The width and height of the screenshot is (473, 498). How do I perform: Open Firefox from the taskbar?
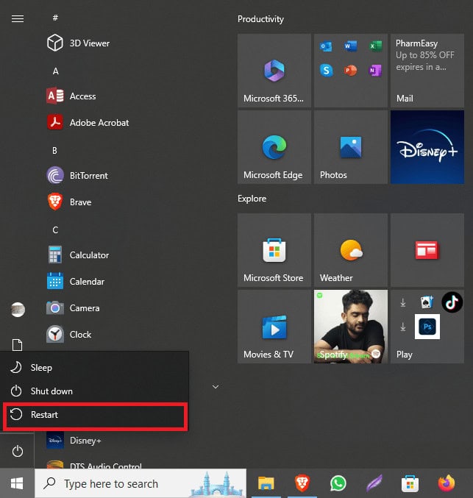click(x=447, y=483)
